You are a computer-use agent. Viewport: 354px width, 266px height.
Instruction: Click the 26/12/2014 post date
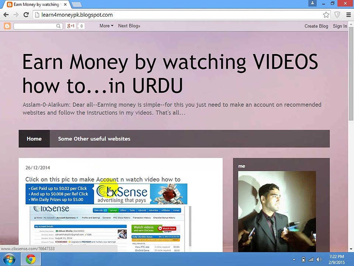pos(38,168)
